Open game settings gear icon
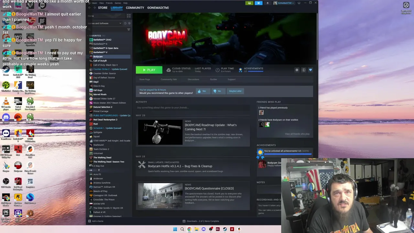This screenshot has width=414, height=233. click(x=297, y=70)
